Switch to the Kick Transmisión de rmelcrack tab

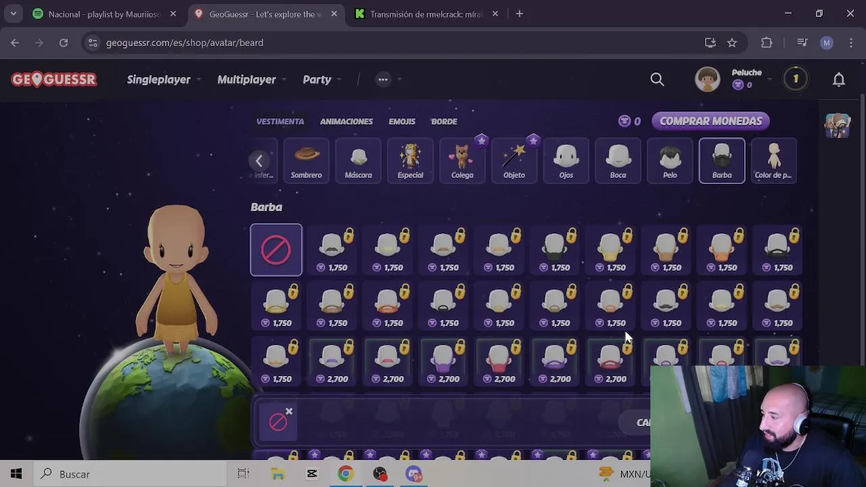(x=426, y=14)
